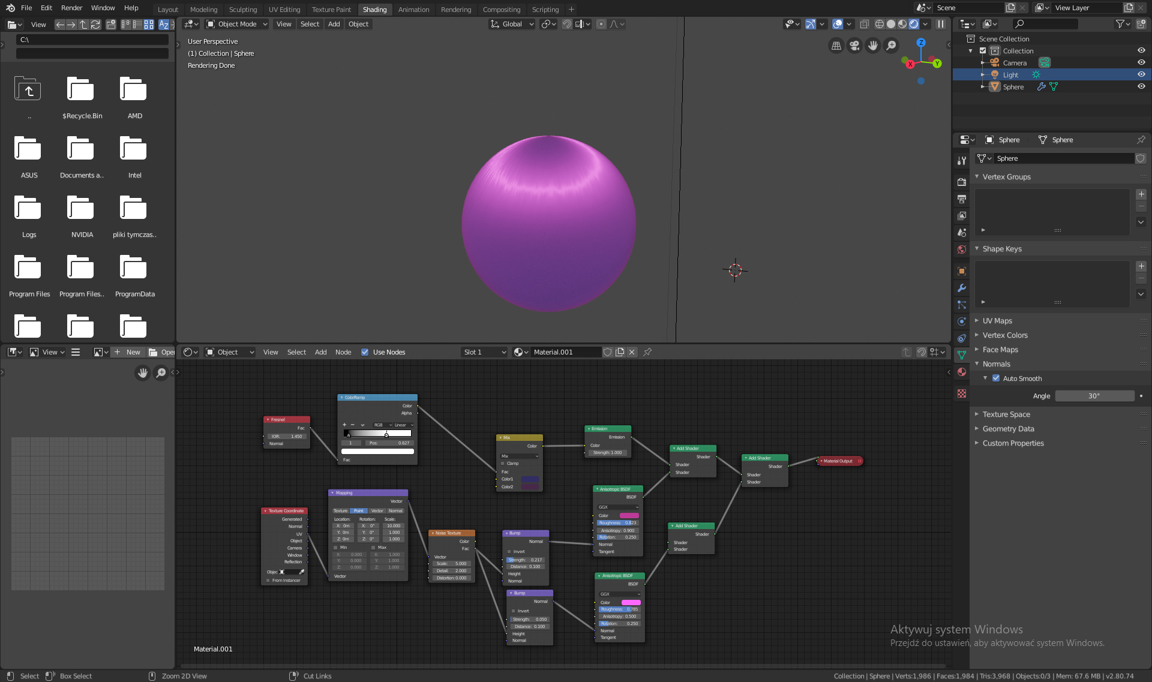Open the Texture properties checkered tab
Image resolution: width=1152 pixels, height=682 pixels.
[x=962, y=393]
